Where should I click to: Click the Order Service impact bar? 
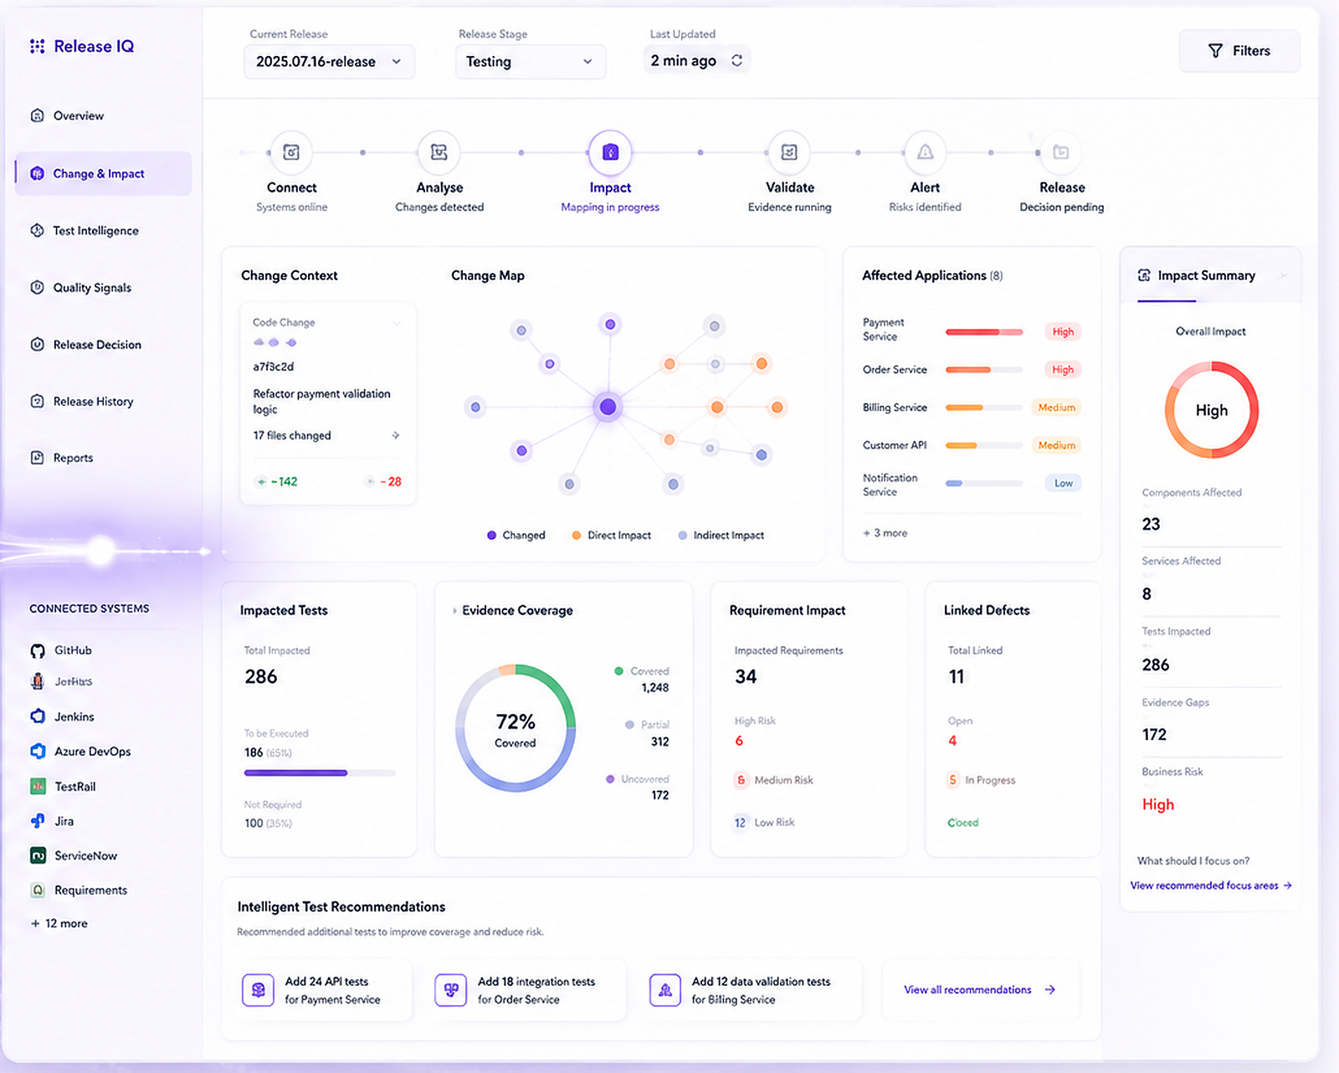984,369
